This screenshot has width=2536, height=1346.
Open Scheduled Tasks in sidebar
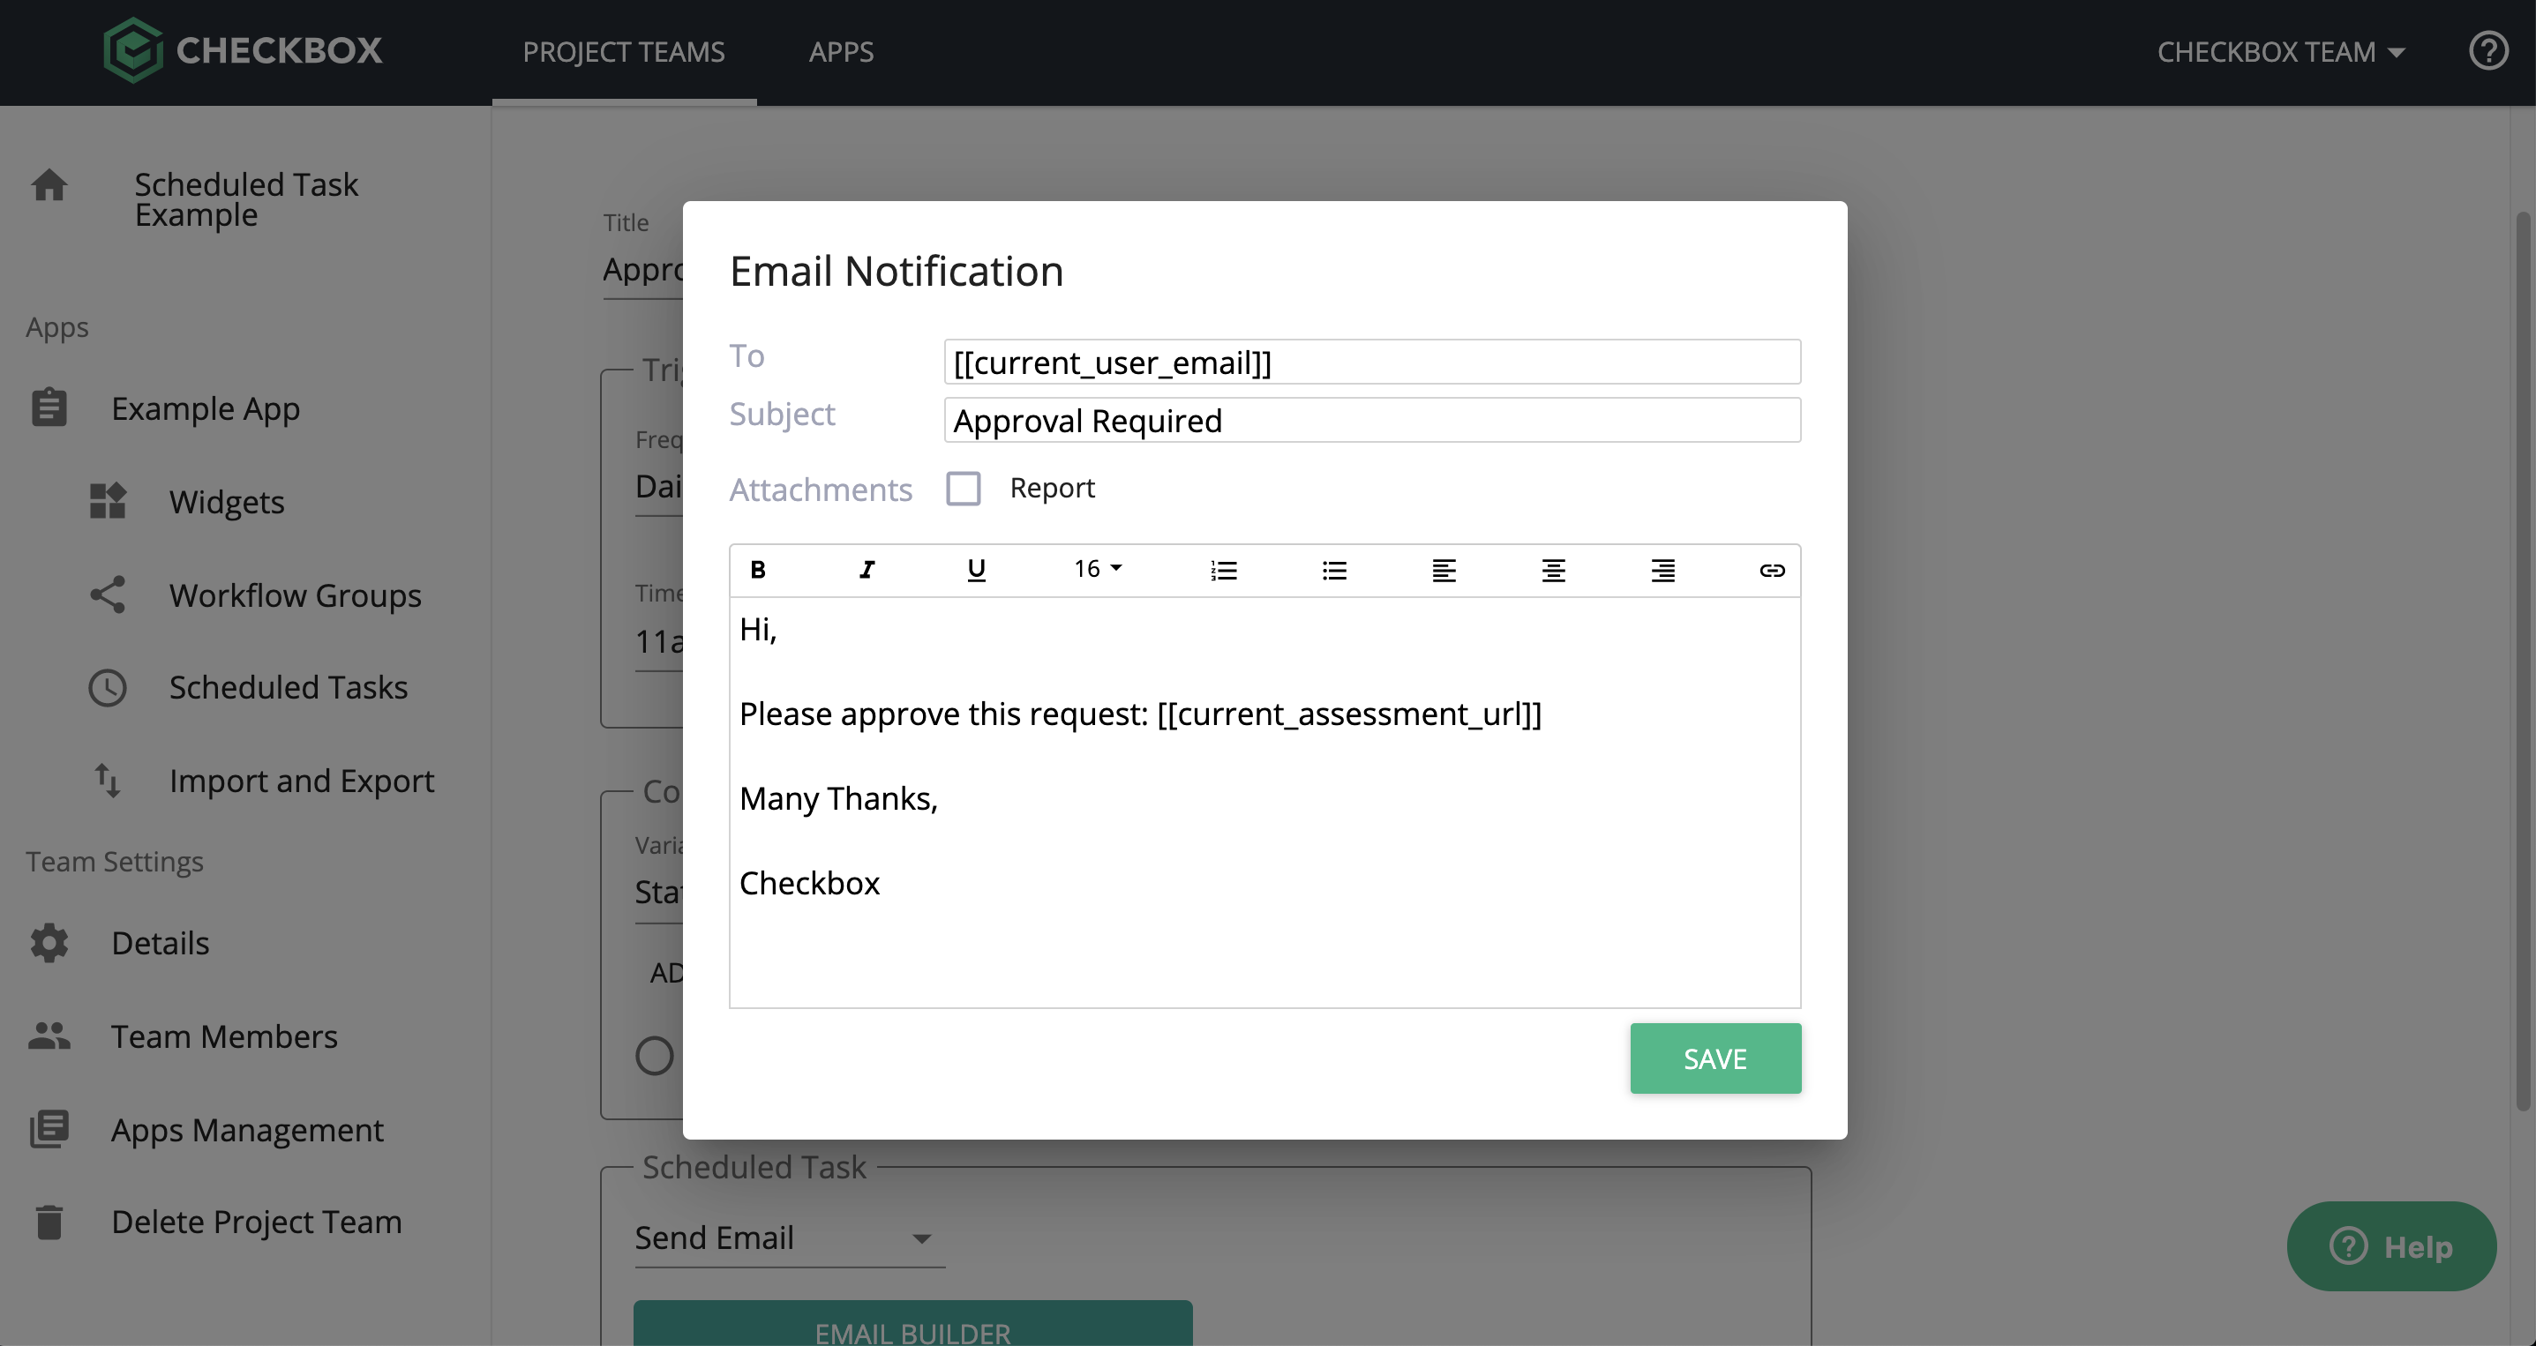pos(289,687)
